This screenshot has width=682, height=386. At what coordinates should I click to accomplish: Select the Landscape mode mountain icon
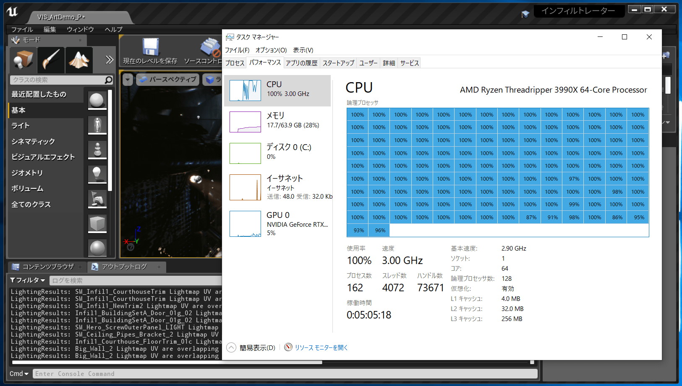point(79,60)
